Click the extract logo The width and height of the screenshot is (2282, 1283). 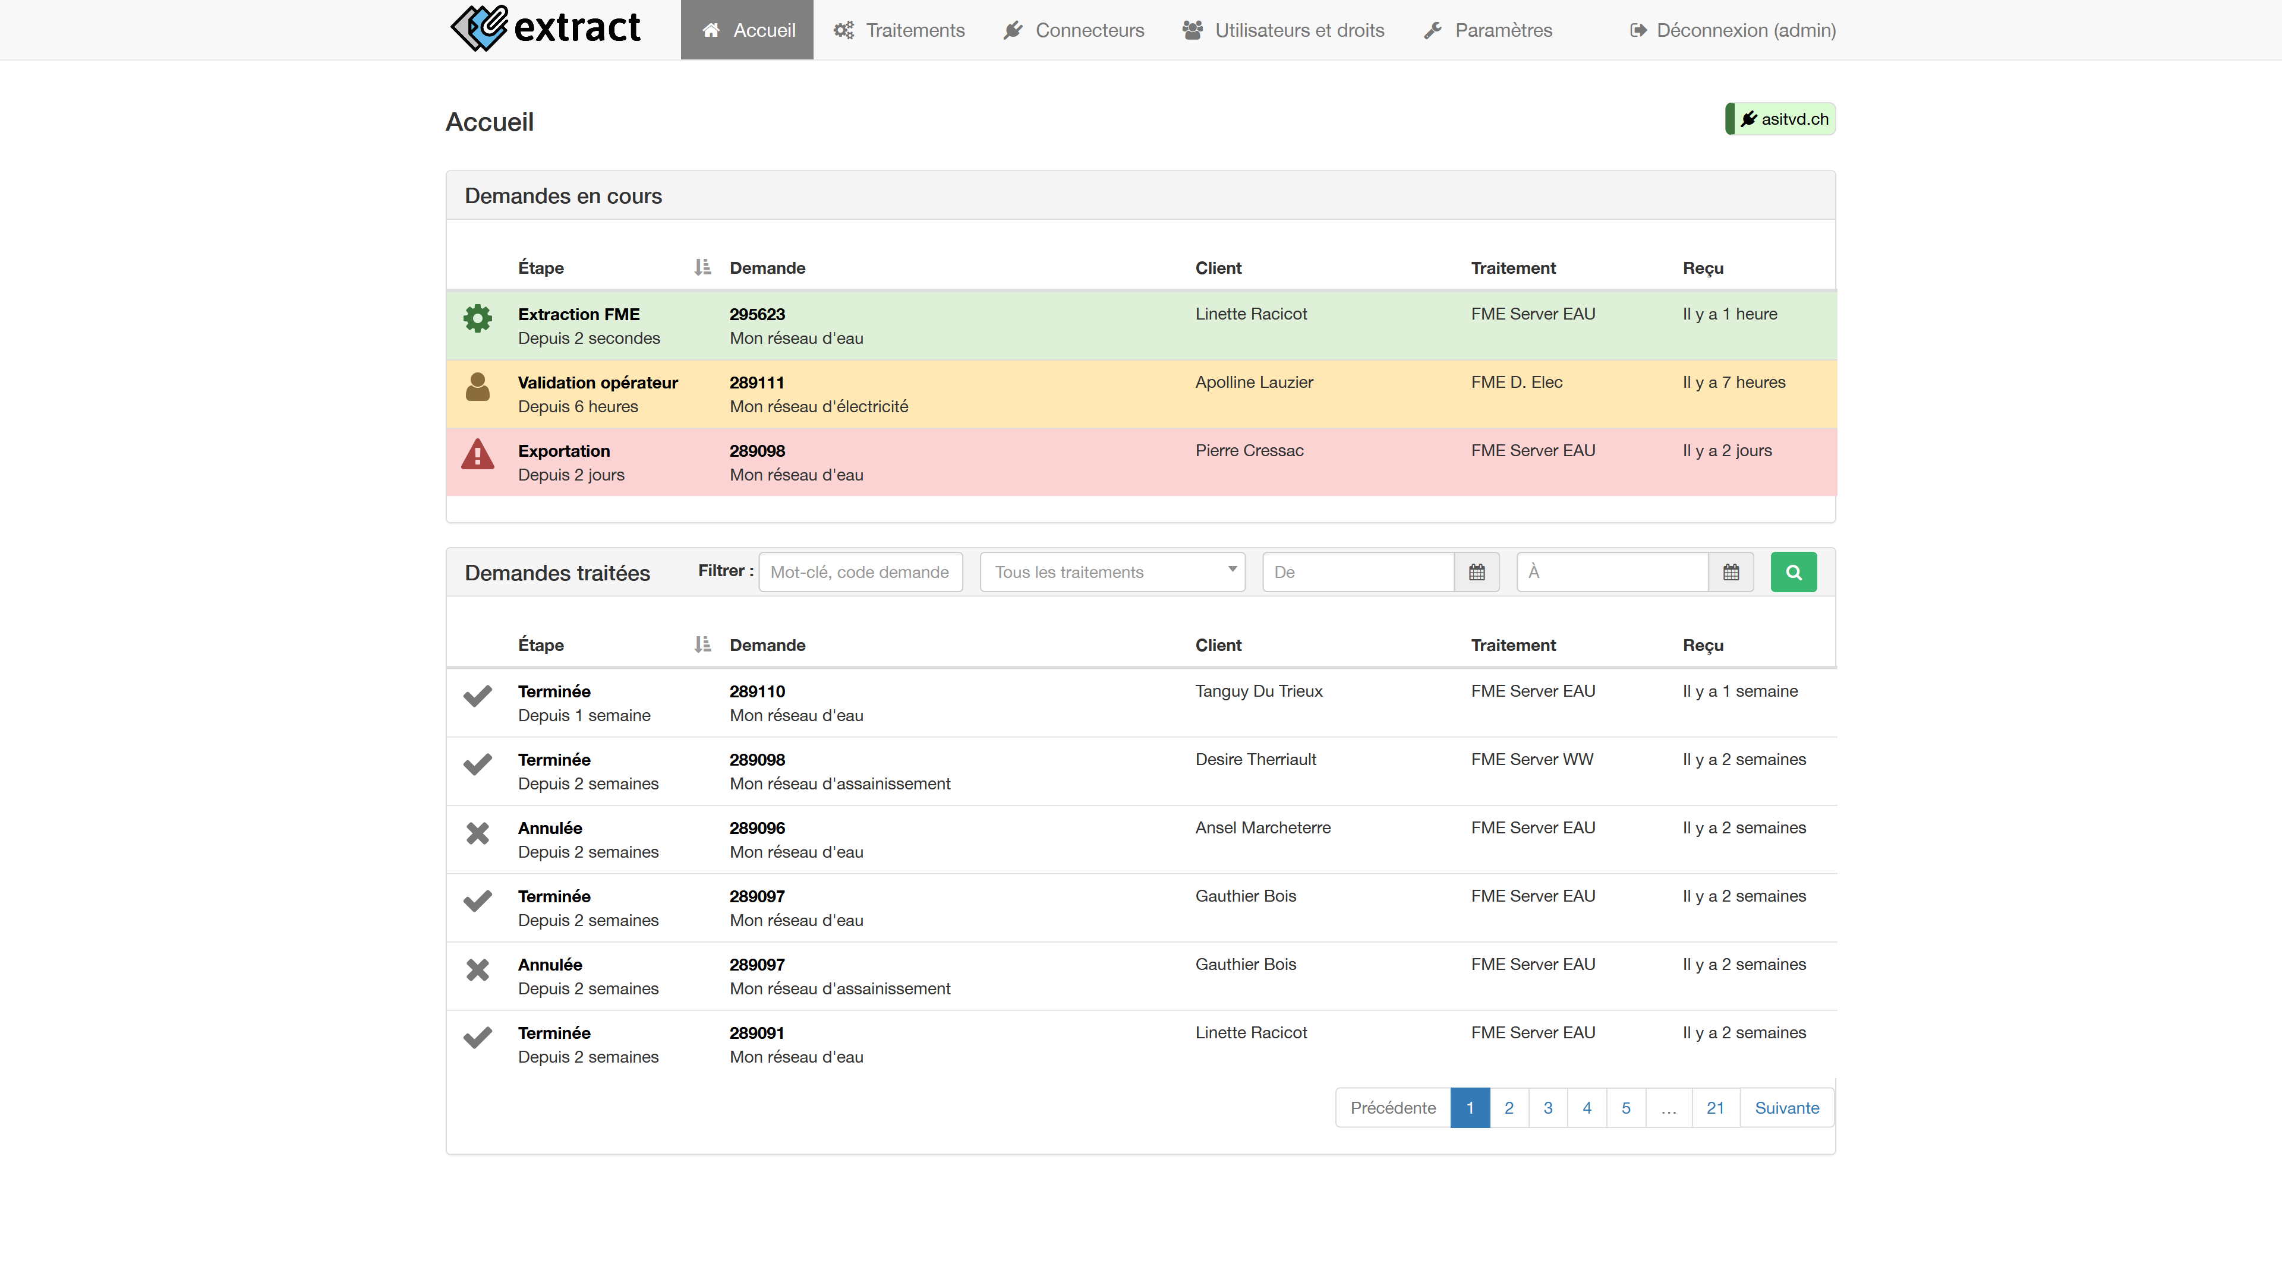[546, 29]
